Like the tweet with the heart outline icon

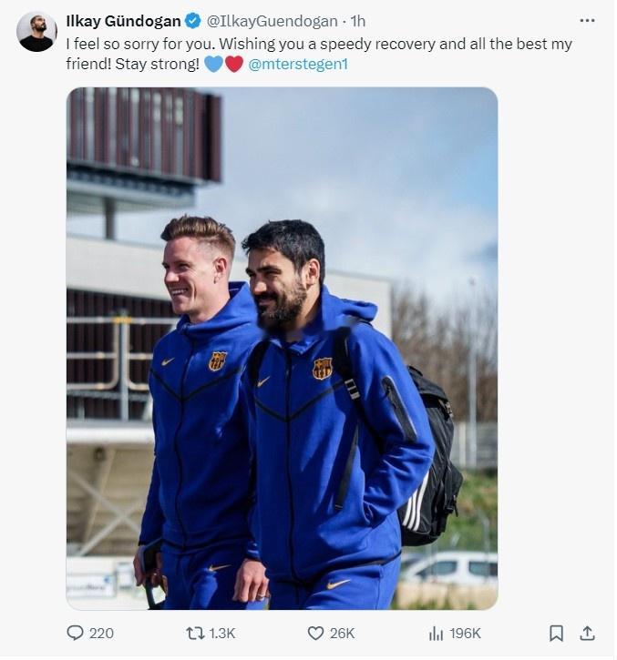tap(315, 633)
